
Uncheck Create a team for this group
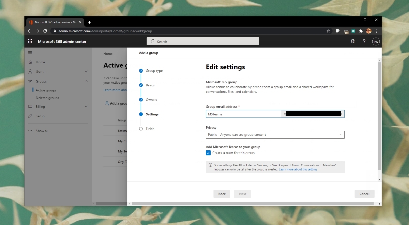click(x=208, y=153)
